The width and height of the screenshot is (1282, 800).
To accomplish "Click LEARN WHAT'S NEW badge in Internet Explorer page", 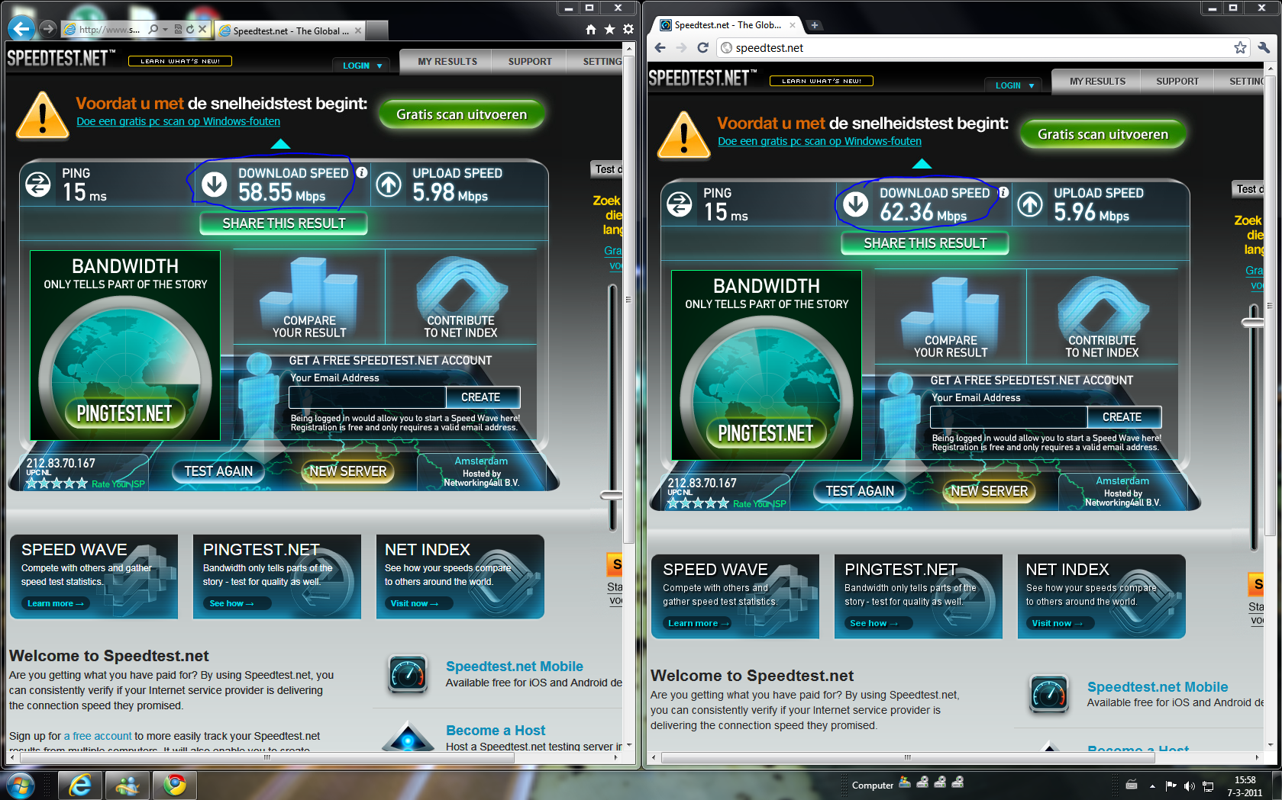I will click(x=179, y=61).
